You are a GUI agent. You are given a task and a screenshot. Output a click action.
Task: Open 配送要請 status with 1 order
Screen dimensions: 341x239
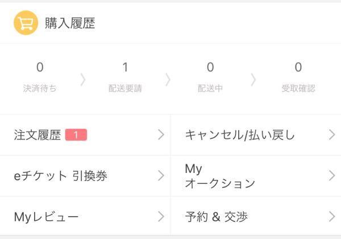125,77
